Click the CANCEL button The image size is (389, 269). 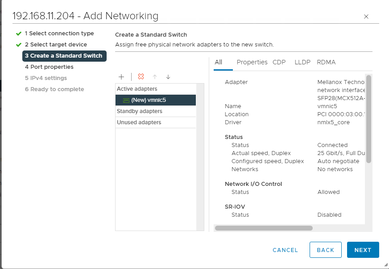click(285, 250)
